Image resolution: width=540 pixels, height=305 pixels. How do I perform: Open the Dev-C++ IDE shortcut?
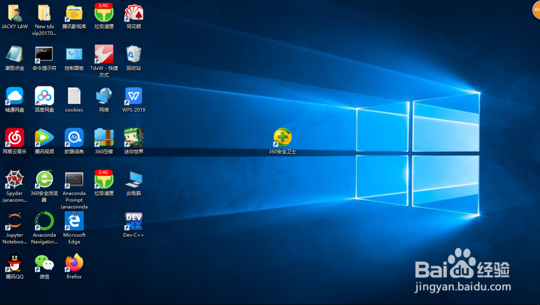133,221
